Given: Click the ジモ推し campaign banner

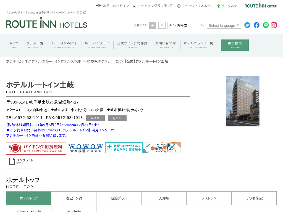Looking at the screenshot, I should click(162, 148).
